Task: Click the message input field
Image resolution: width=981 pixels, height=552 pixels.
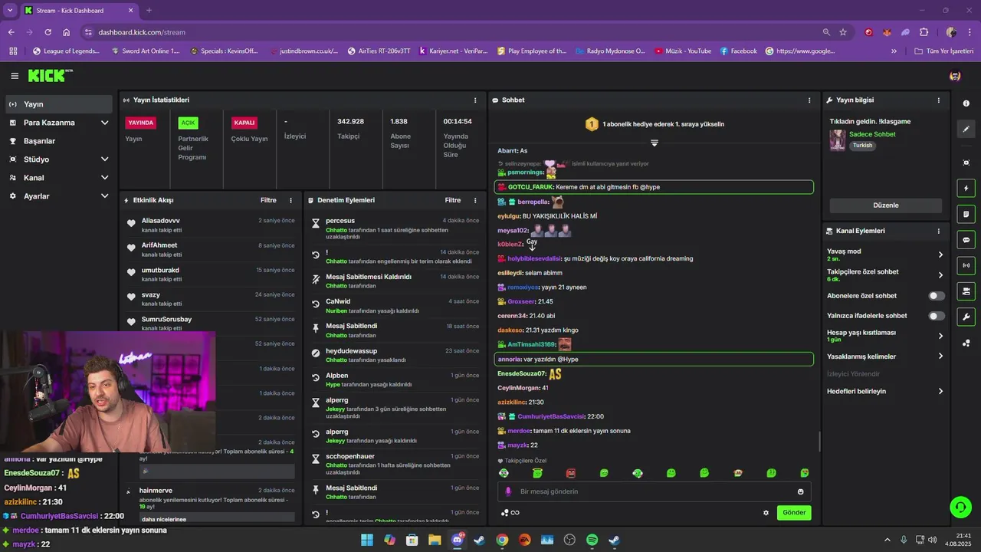Action: pyautogui.click(x=655, y=491)
